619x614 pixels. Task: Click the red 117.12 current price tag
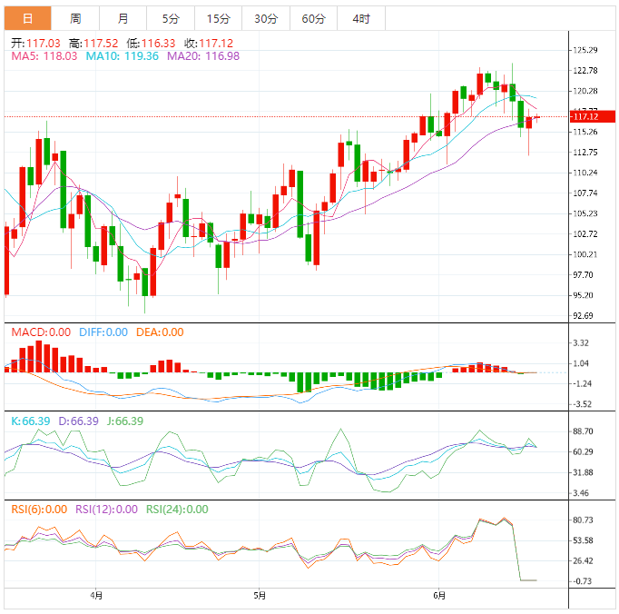[593, 116]
